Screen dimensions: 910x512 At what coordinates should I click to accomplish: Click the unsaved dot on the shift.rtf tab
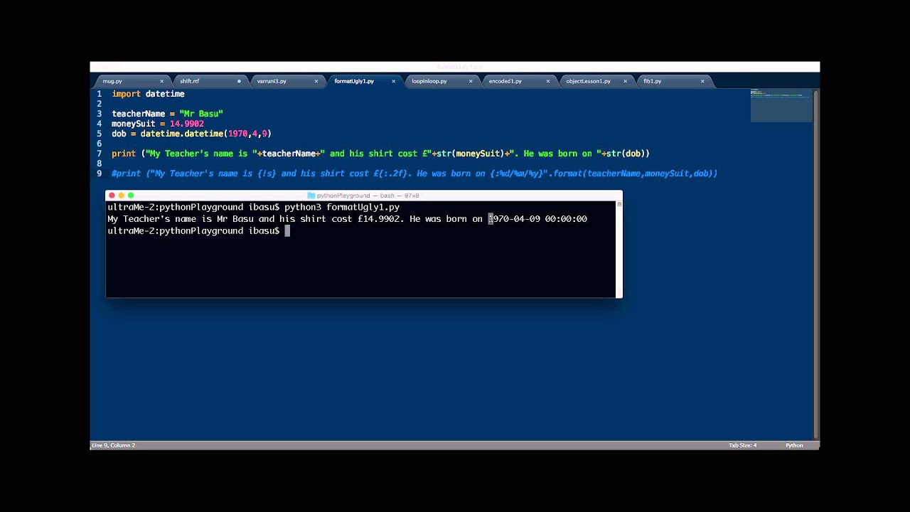239,81
